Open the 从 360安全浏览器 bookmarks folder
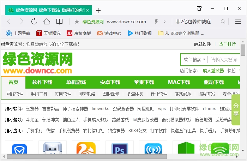247x161 pixels. 181,34
